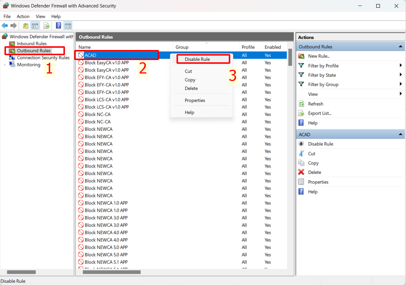Click the Back arrow toolbar icon
Screen dimensions: 406x285
(x=4, y=26)
